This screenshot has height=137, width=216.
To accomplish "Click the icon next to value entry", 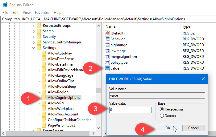I will [x=107, y=68].
